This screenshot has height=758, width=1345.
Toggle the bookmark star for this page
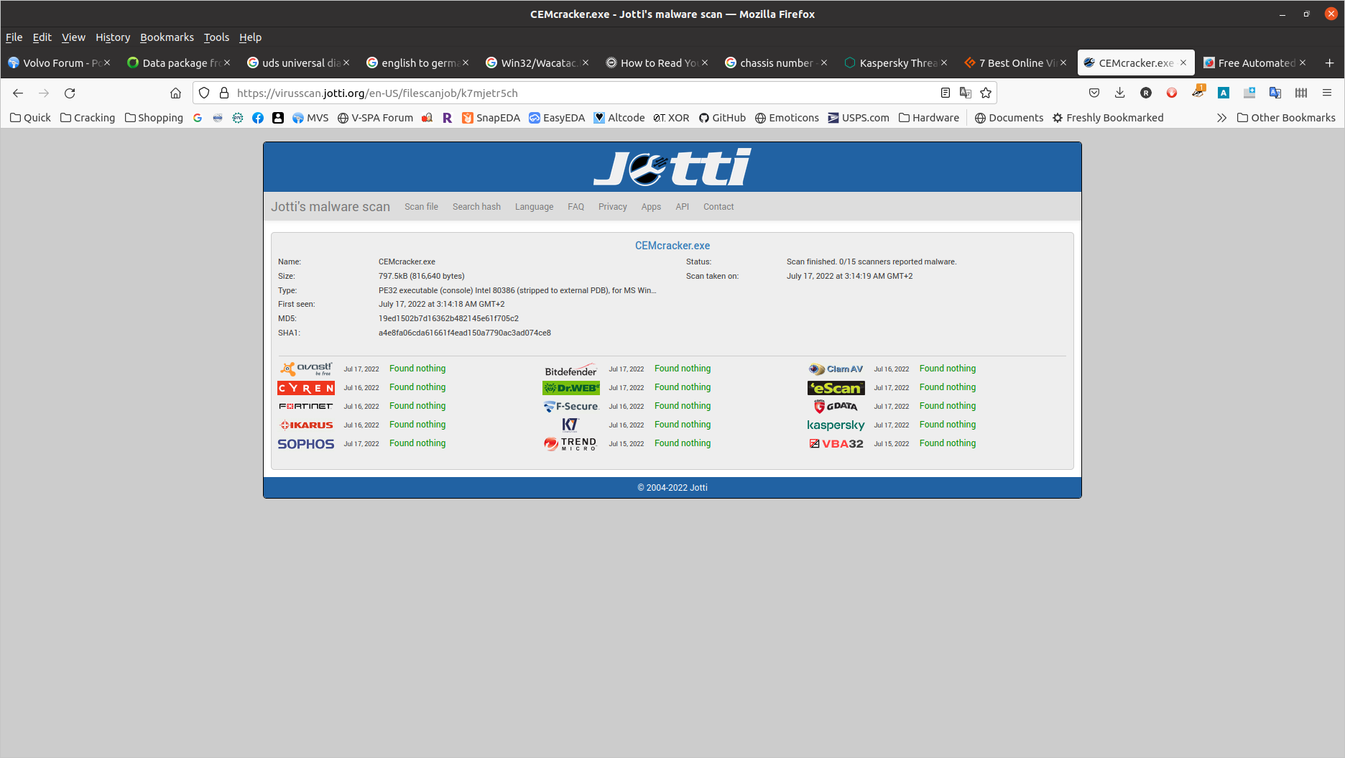(x=985, y=93)
